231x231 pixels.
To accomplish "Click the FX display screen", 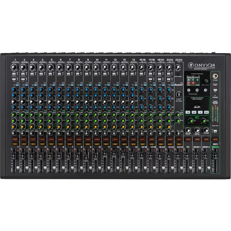I will 193,81.
